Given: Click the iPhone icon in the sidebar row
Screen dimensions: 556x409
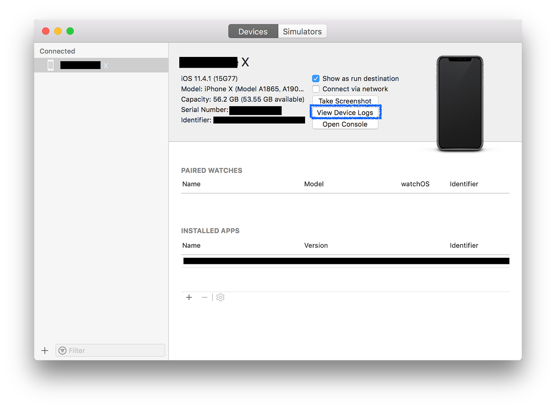Looking at the screenshot, I should click(51, 65).
